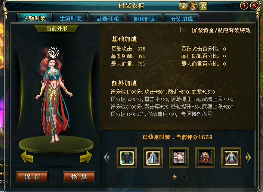263x192 pixels.
Task: Switch to 翅膀时装 tab
Action: (x=145, y=18)
